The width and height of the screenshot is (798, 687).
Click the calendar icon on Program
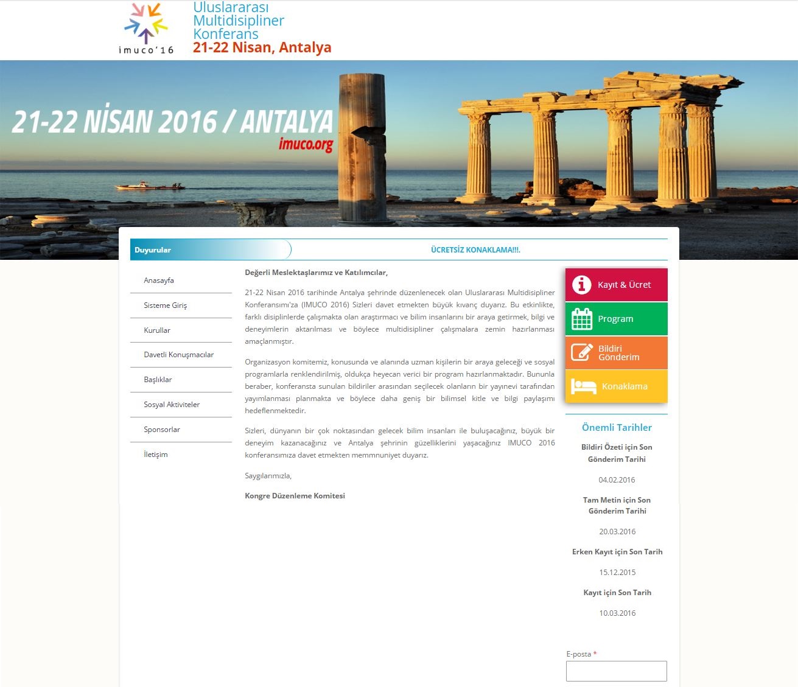point(582,319)
